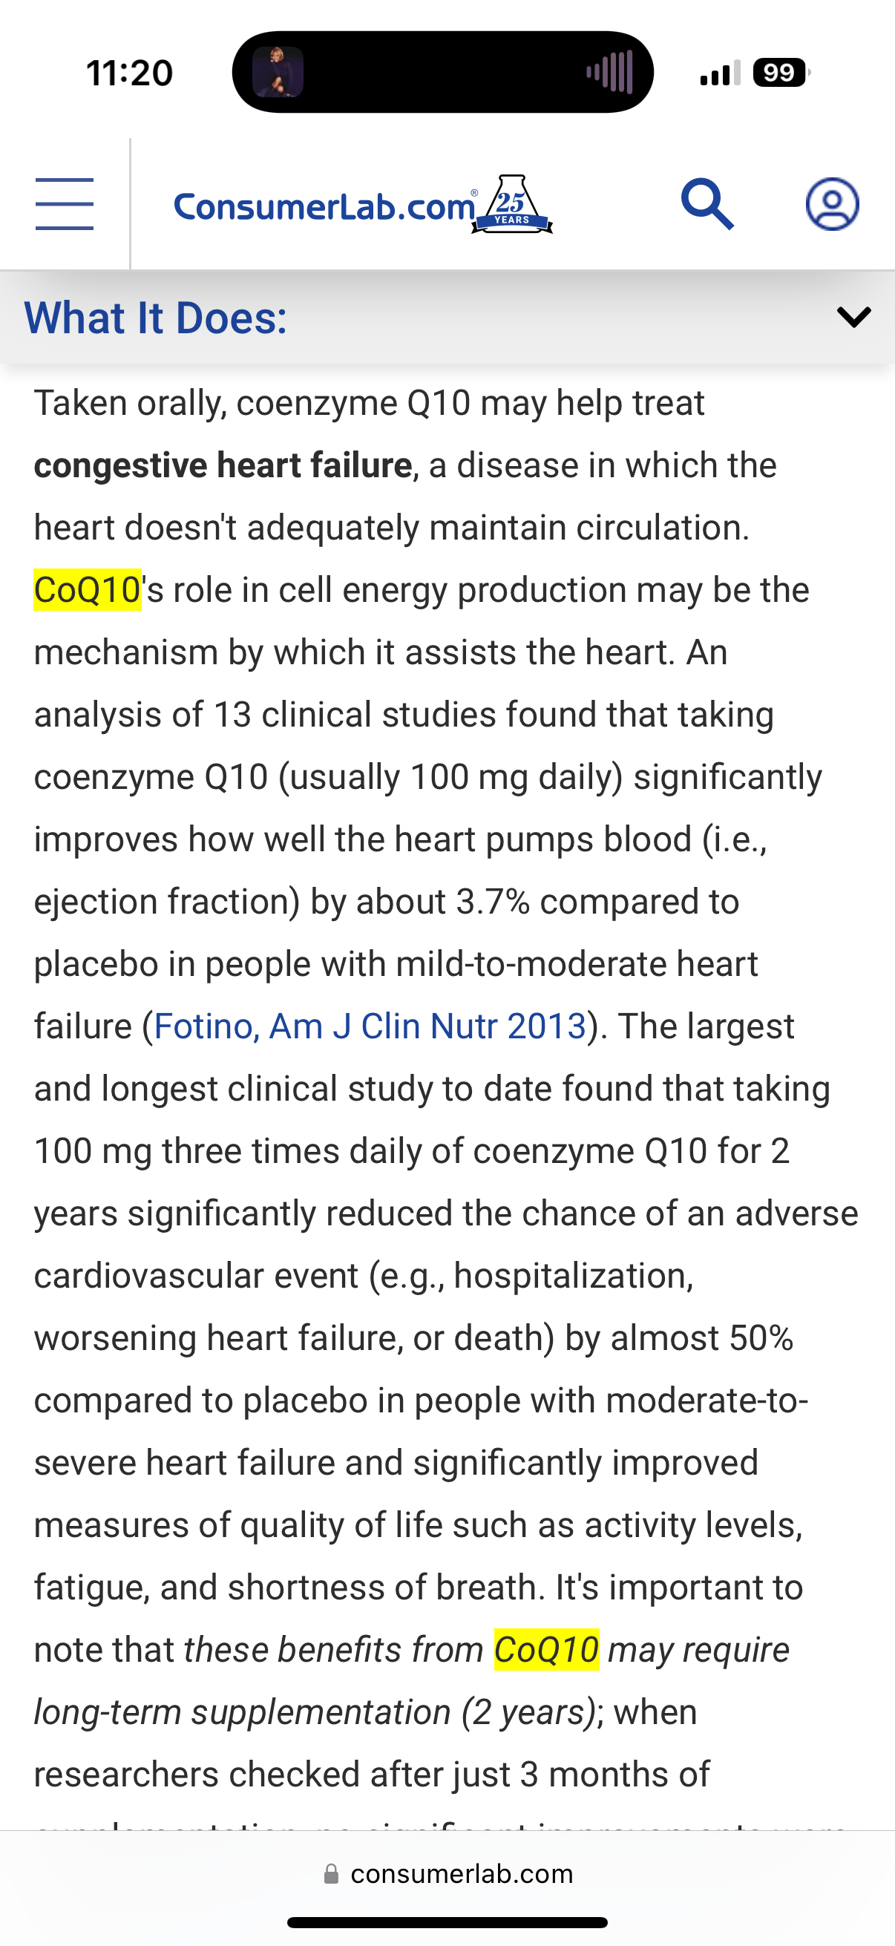Viewport: 895px width, 1946px height.
Task: Tap the What It Does section header
Action: (156, 318)
